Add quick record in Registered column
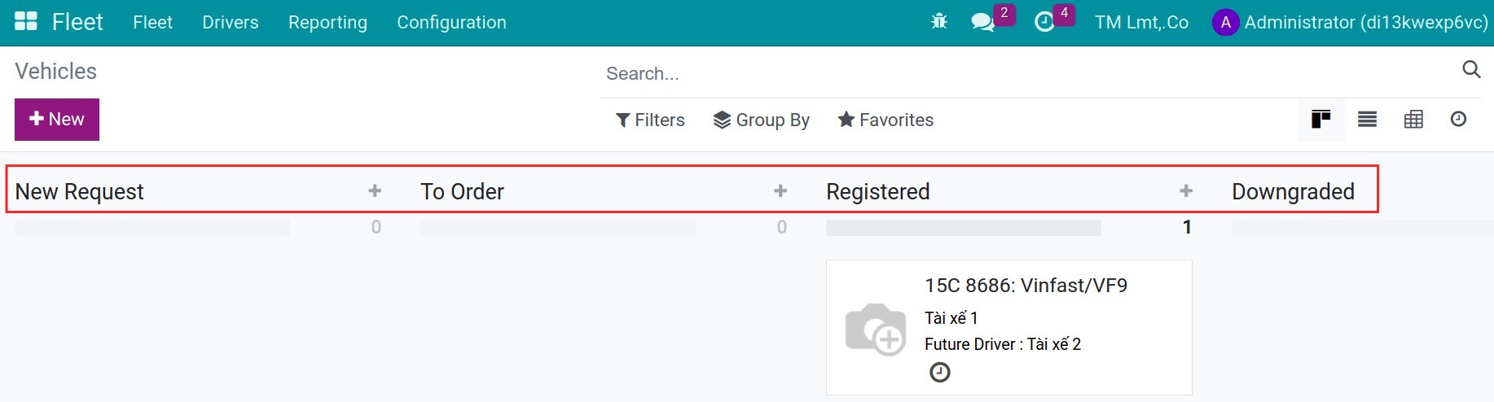1494x402 pixels. point(1186,190)
